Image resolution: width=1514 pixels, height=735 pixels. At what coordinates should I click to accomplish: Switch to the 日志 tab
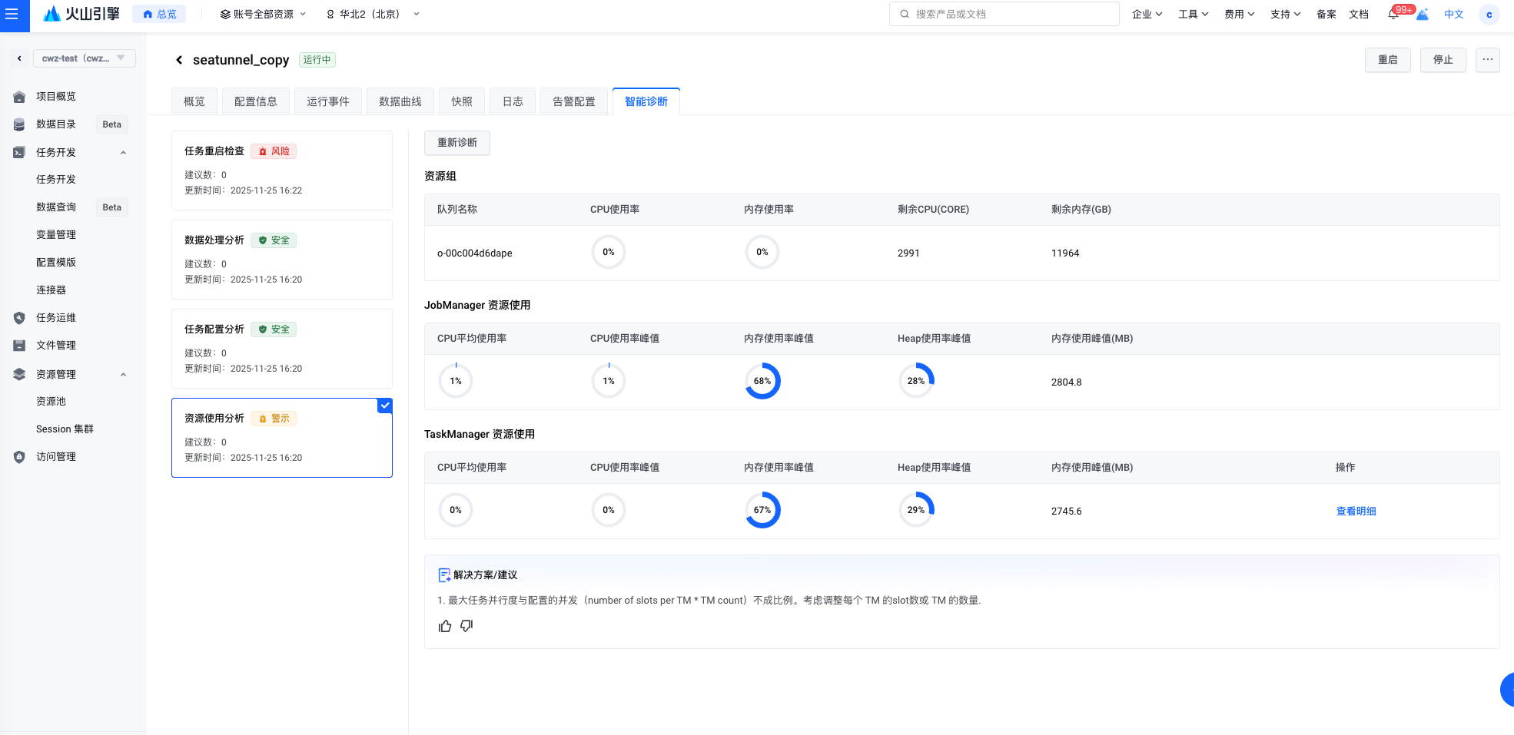coord(512,101)
